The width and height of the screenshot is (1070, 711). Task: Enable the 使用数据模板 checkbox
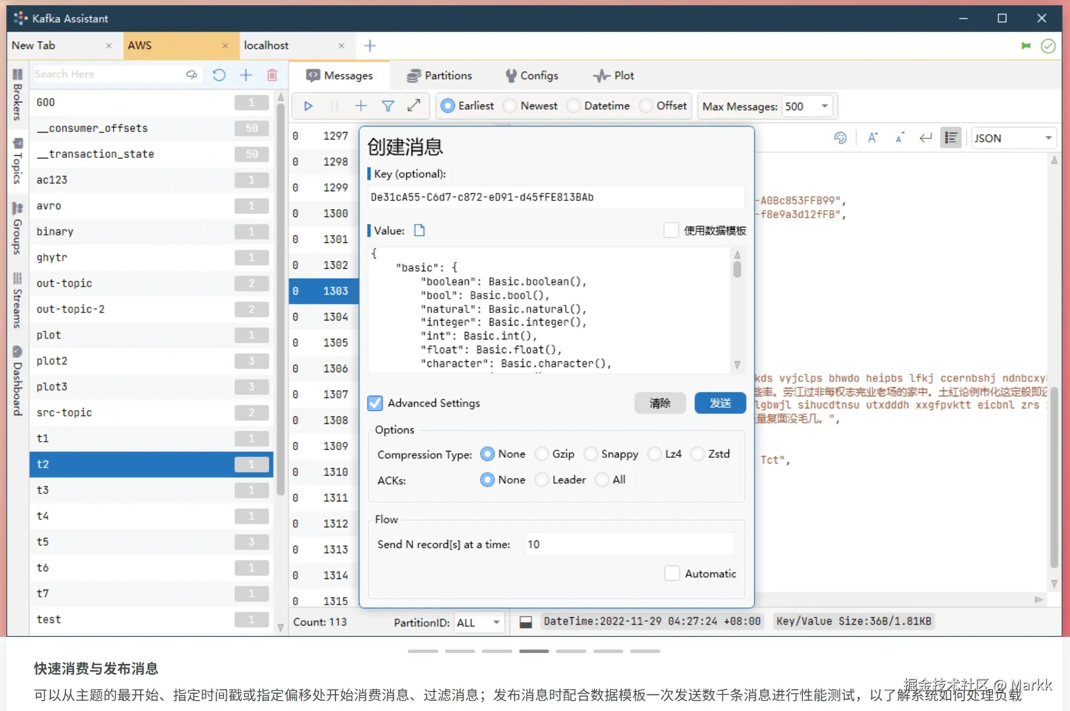(x=671, y=230)
